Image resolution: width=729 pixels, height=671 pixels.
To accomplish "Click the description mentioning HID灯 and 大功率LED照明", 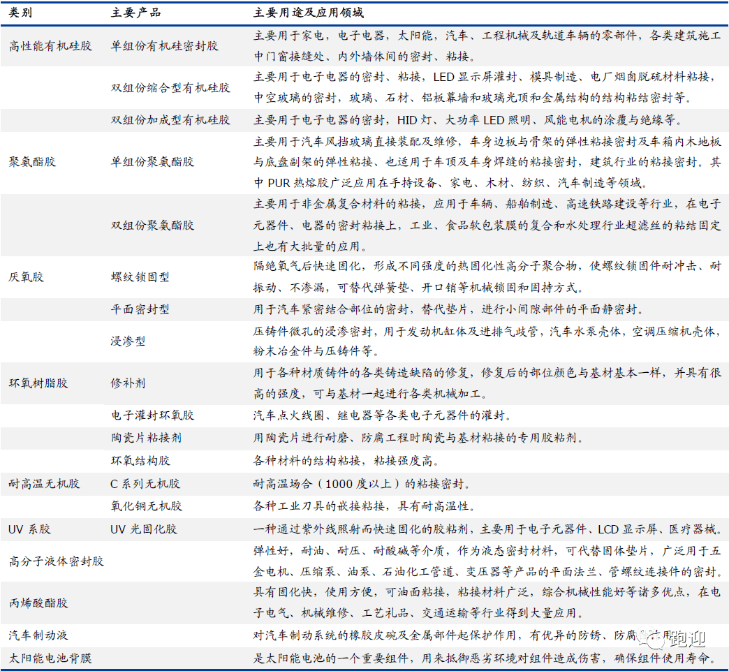I will pos(468,120).
